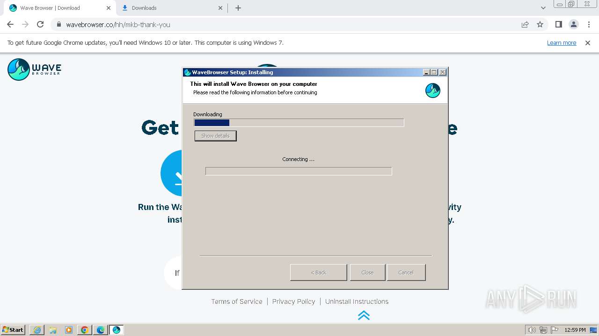
Task: Open the Windows Start menu
Action: (x=13, y=329)
